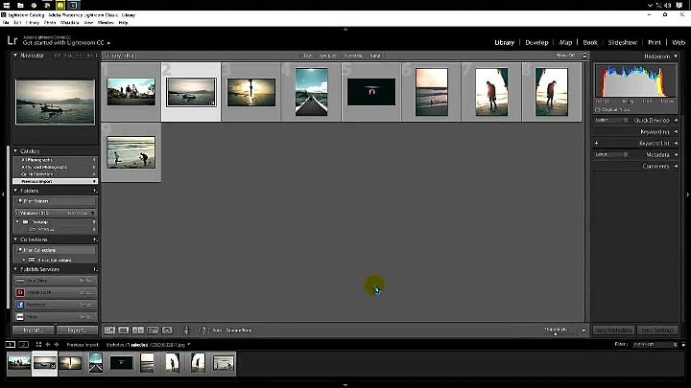Image resolution: width=691 pixels, height=388 pixels.
Task: Collapse the Catalog panel
Action: pyautogui.click(x=15, y=151)
